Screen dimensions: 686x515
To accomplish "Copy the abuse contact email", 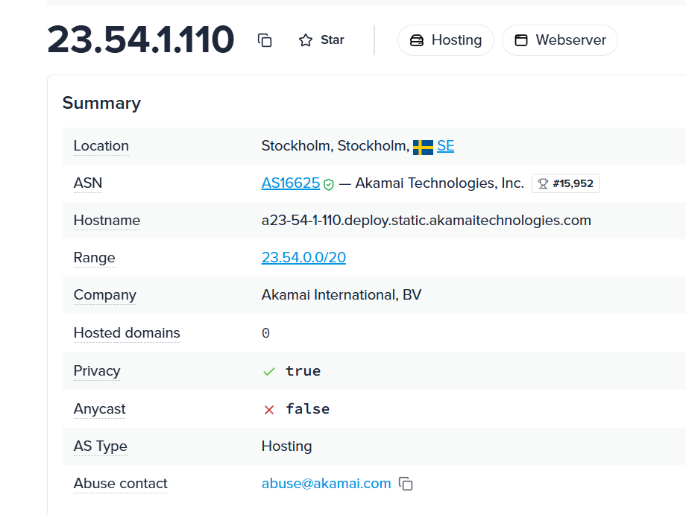I will click(406, 484).
